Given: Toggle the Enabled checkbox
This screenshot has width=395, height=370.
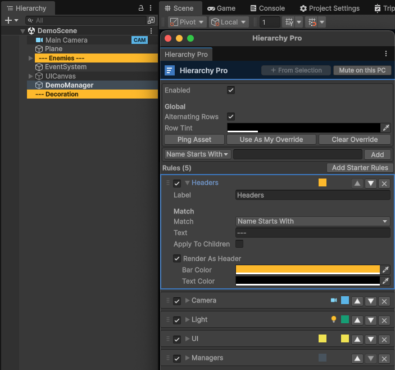Looking at the screenshot, I should (231, 90).
